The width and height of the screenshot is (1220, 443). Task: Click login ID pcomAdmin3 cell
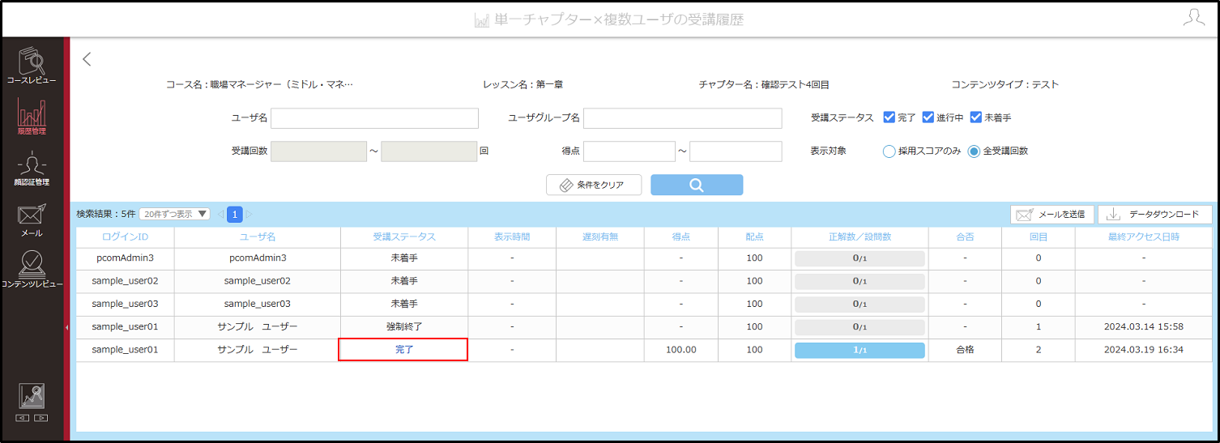[126, 258]
